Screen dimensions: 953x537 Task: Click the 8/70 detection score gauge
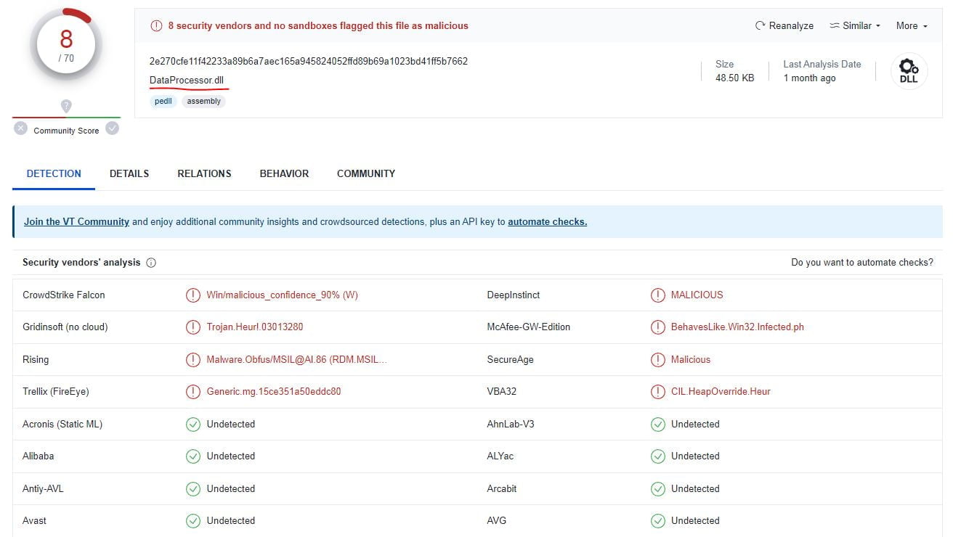pyautogui.click(x=66, y=45)
